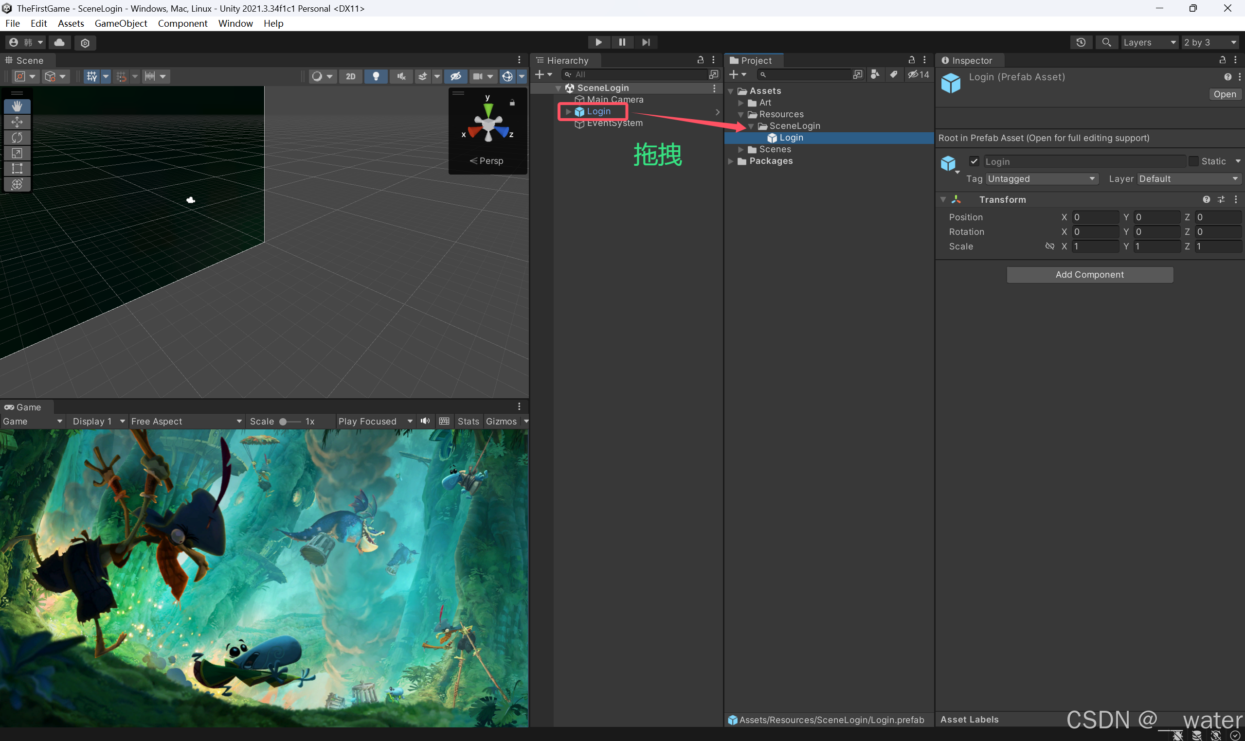This screenshot has width=1245, height=741.
Task: Open the Undo History icon
Action: point(1081,42)
